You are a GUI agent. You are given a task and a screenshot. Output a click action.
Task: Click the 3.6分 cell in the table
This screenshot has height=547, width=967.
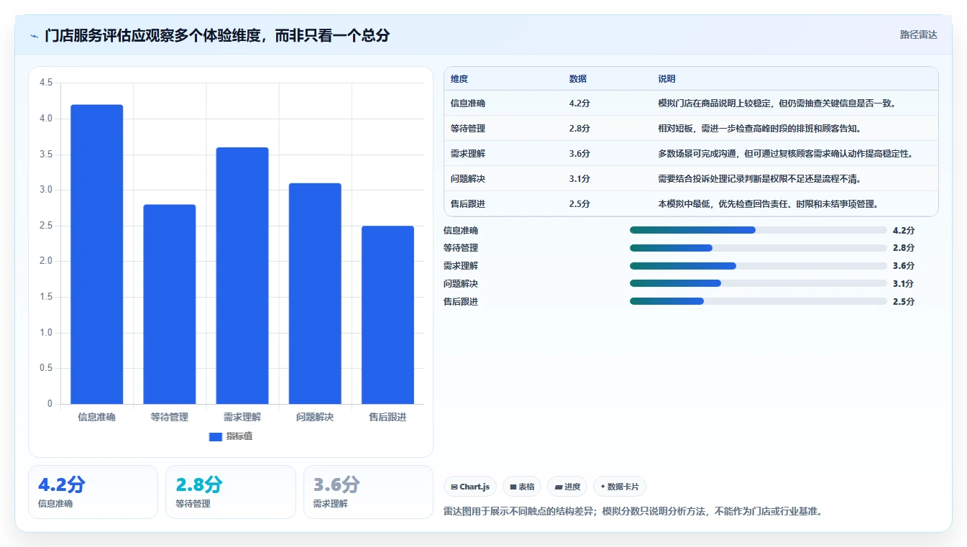(579, 153)
